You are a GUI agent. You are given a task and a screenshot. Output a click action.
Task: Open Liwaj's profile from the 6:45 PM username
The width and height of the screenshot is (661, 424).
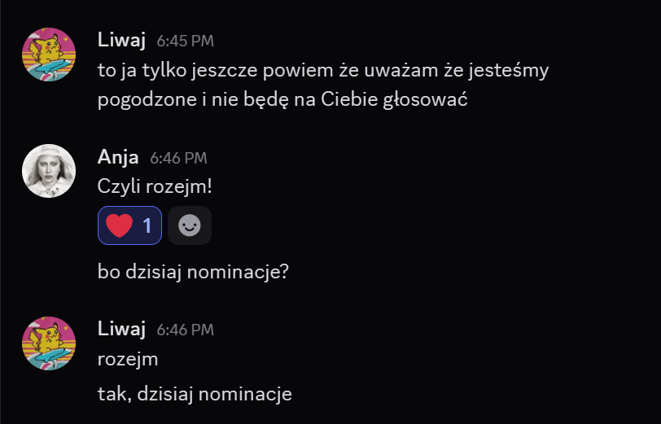pyautogui.click(x=121, y=40)
